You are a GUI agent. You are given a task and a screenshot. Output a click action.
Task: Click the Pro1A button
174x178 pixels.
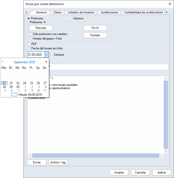95,28
